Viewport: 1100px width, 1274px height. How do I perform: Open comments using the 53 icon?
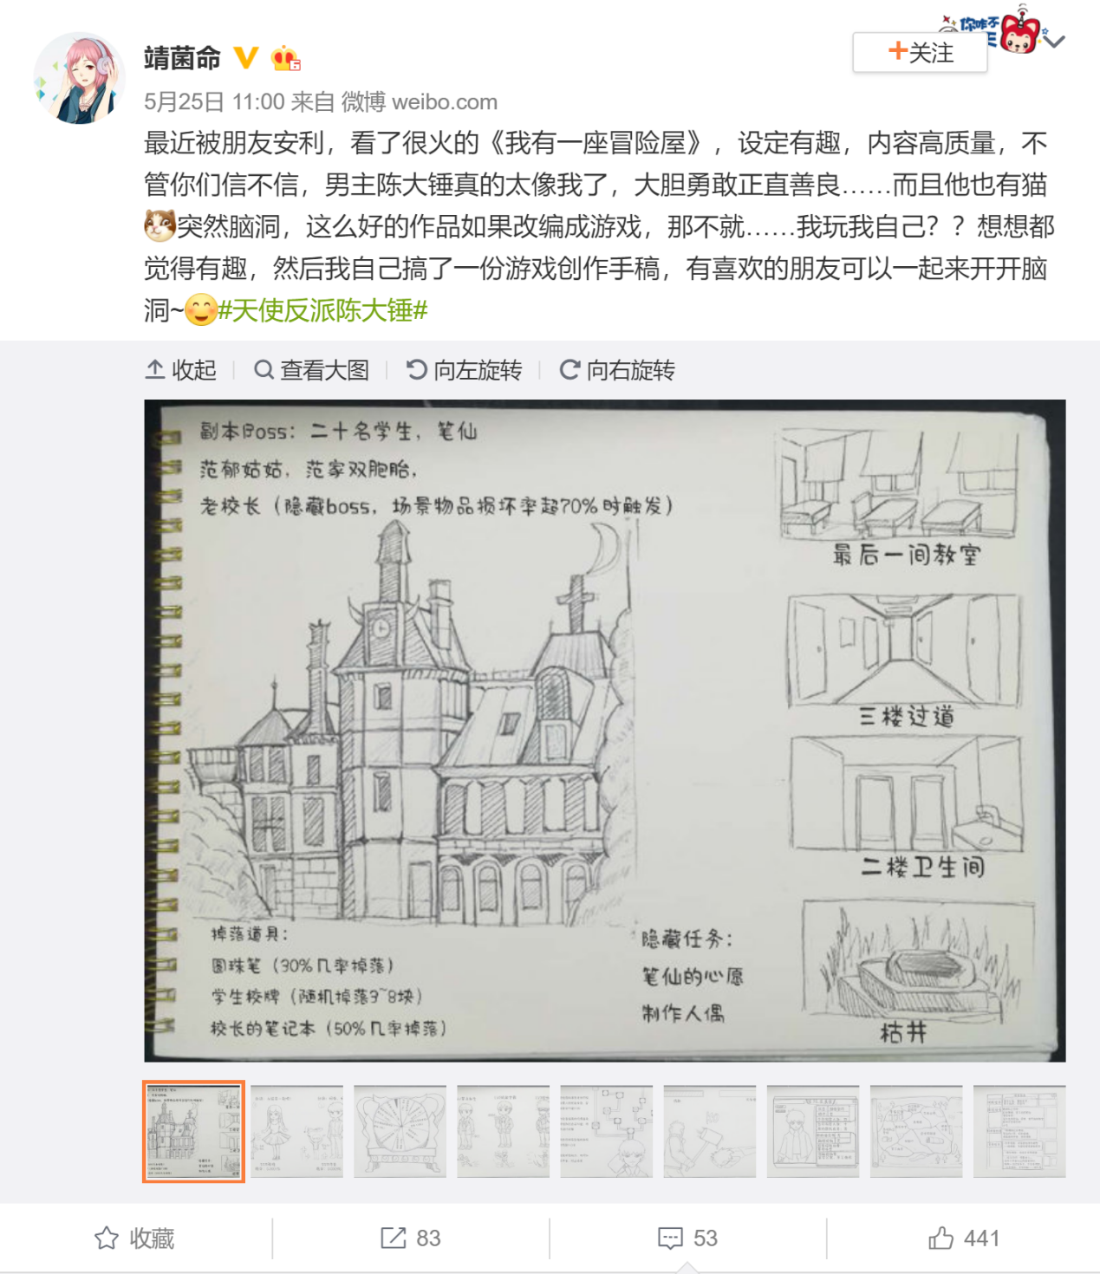click(x=687, y=1238)
